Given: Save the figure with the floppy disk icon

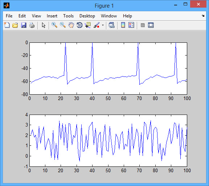Looking at the screenshot, I should pos(24,25).
